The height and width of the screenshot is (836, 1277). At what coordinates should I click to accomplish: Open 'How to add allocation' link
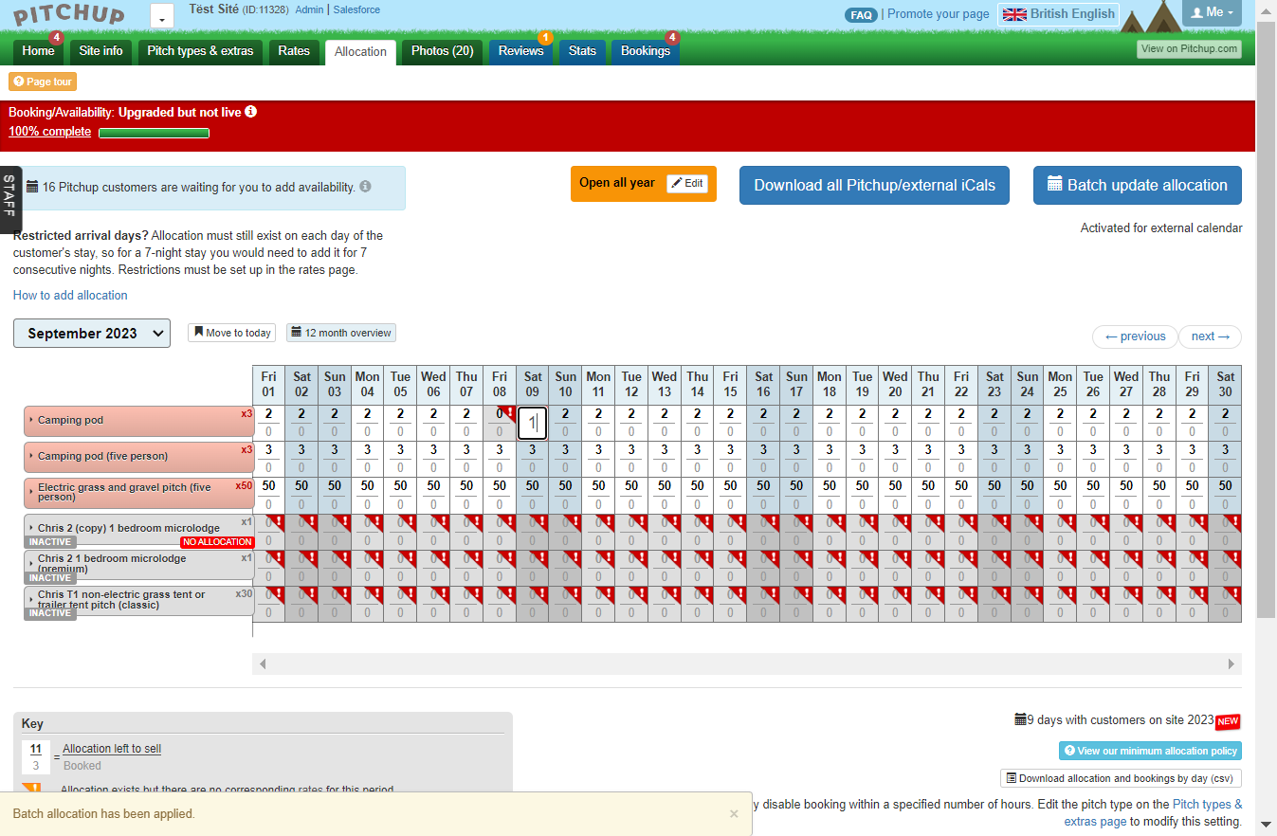pos(70,296)
